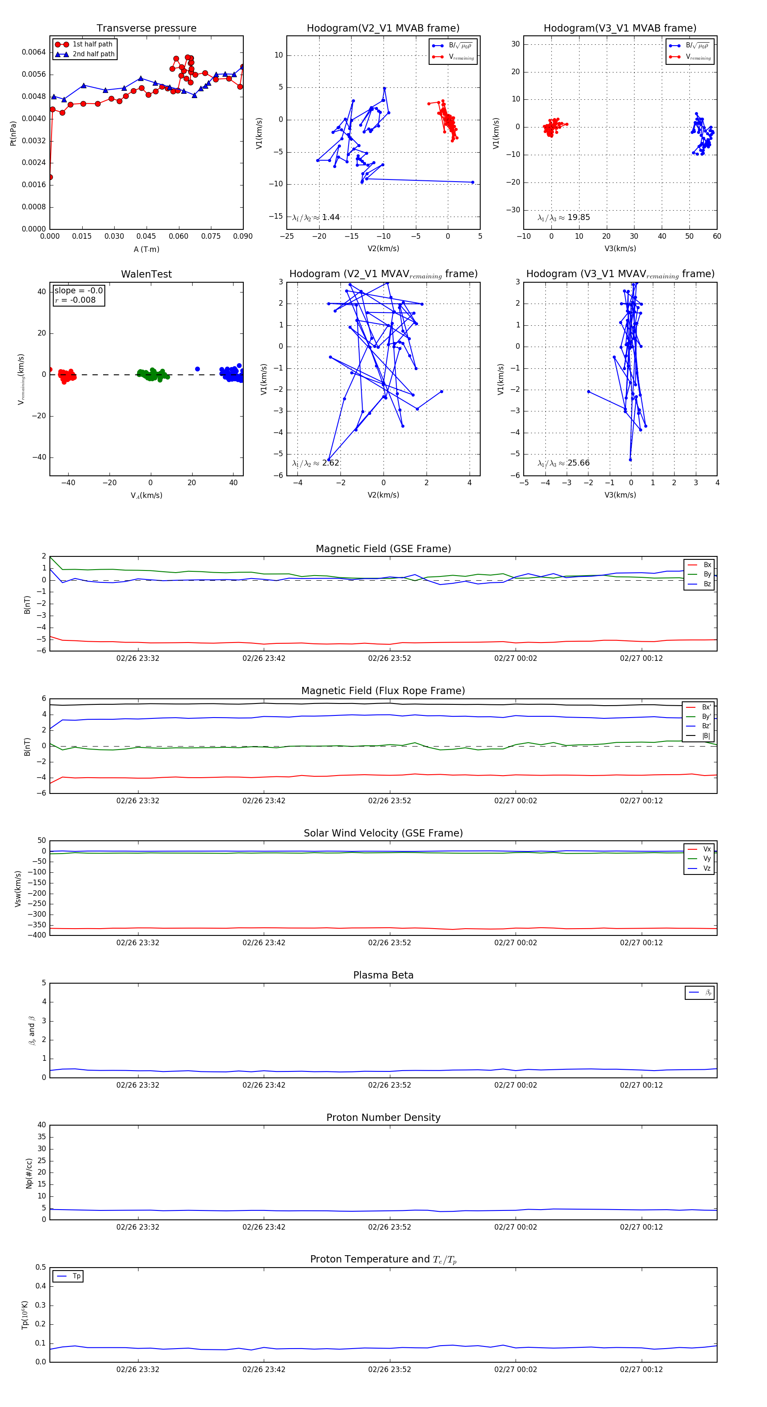Click the 'Transverse pressure' plot title

click(146, 28)
